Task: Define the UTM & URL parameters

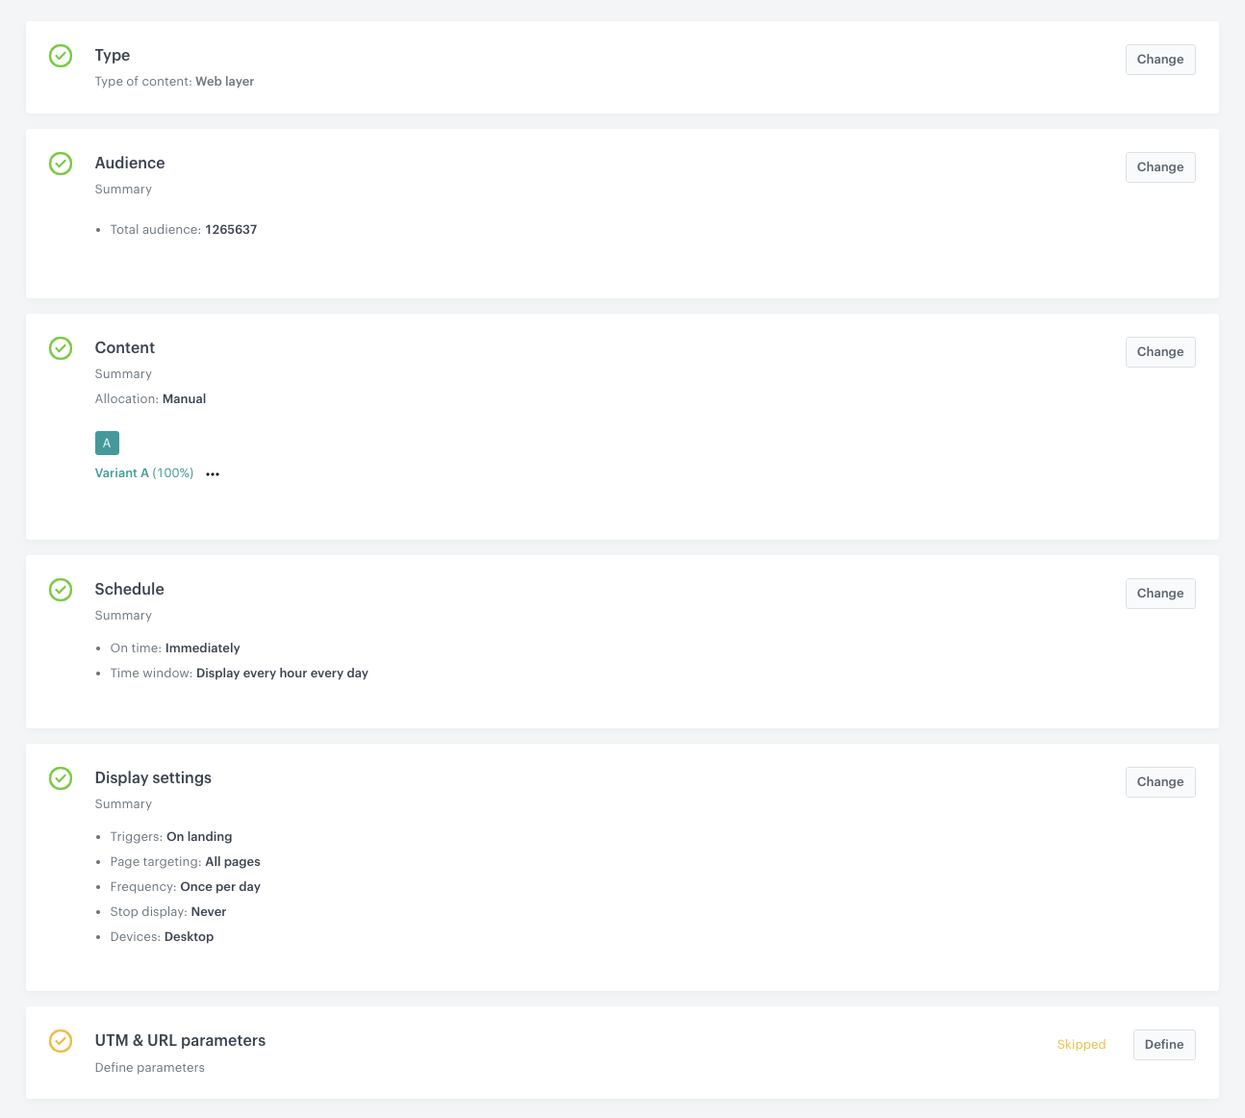Action: tap(1164, 1044)
